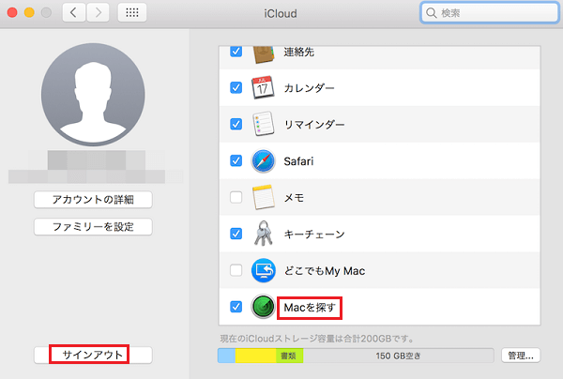This screenshot has height=379, width=563.
Task: Click the Safari label text
Action: click(x=298, y=161)
